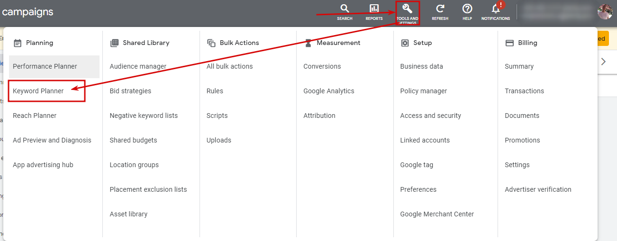
Task: Open Policy manager
Action: point(424,91)
